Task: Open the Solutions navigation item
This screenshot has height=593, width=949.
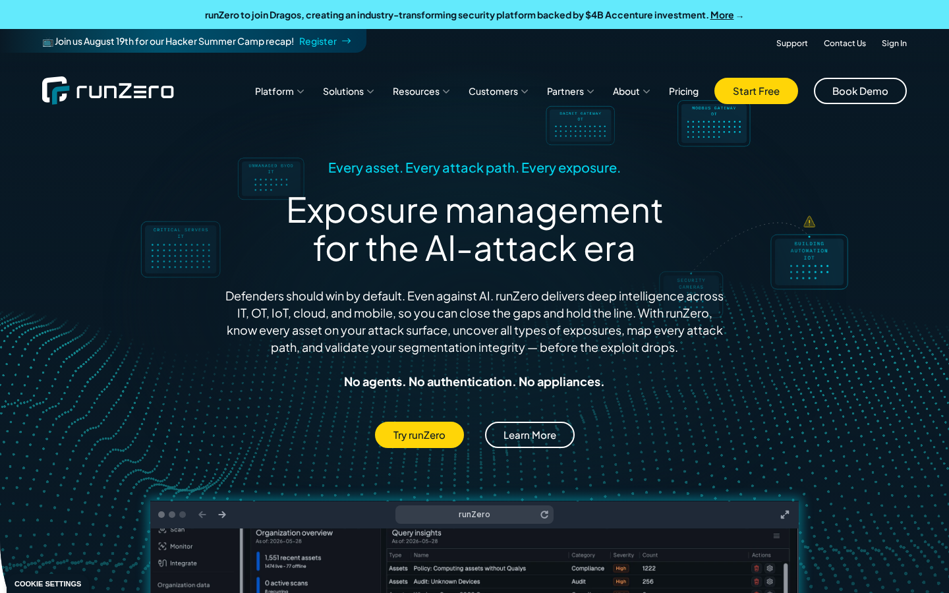Action: coord(349,92)
